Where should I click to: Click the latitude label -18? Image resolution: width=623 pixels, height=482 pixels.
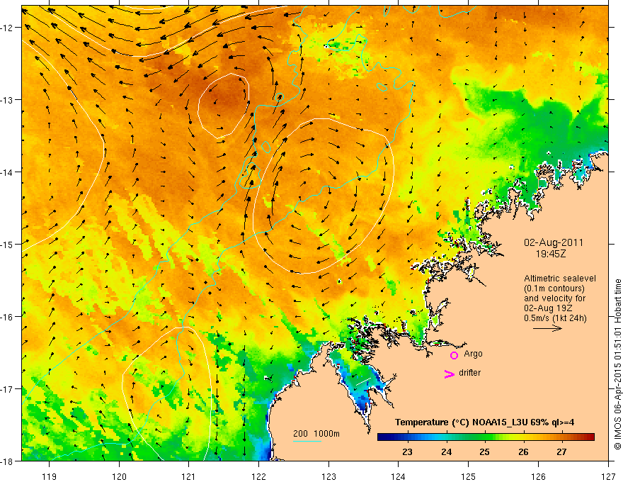coord(7,461)
